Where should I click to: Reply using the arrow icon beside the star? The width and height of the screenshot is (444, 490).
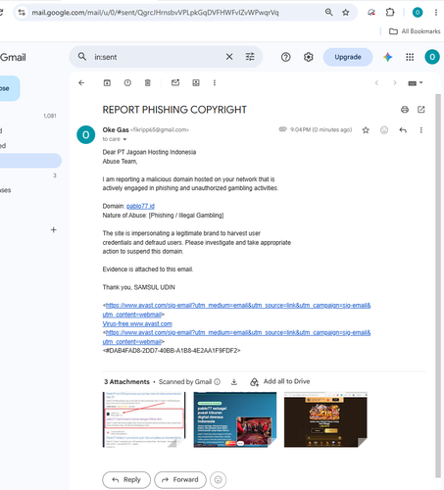(x=403, y=130)
